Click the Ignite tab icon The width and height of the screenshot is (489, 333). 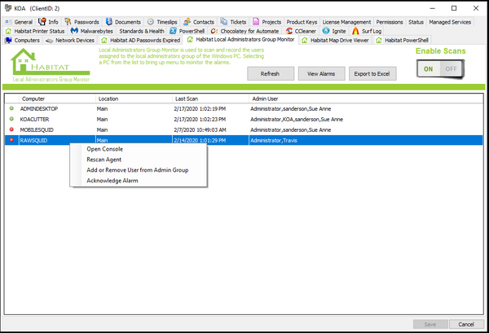(326, 30)
